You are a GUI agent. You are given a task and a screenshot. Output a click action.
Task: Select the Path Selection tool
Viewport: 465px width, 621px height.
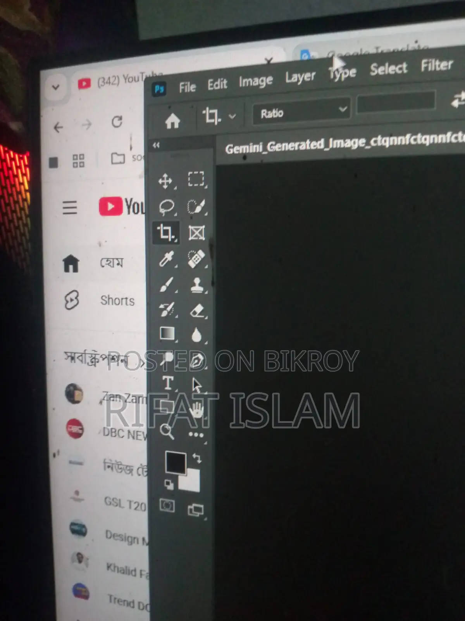[x=197, y=385]
